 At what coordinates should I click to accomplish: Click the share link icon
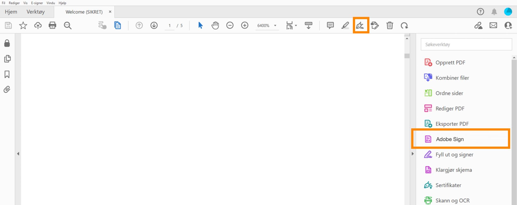tap(478, 26)
